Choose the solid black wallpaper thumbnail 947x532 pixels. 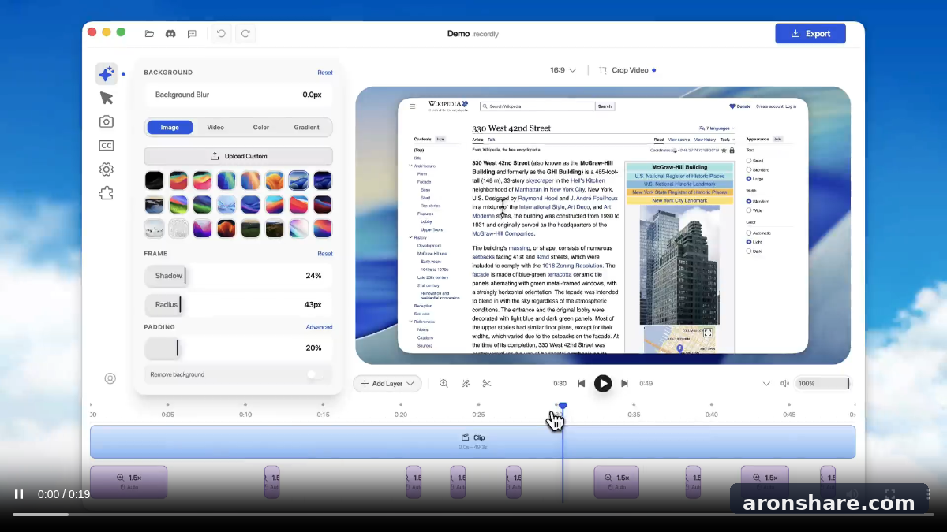(x=154, y=180)
